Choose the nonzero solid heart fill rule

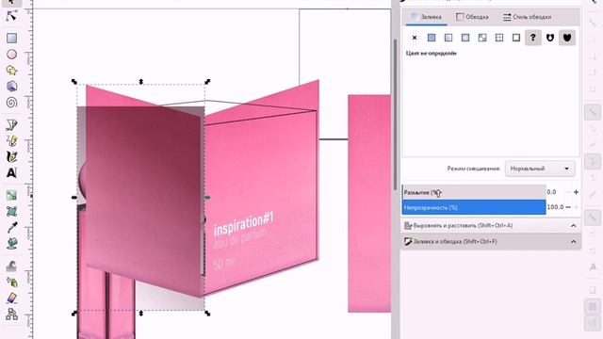[567, 38]
